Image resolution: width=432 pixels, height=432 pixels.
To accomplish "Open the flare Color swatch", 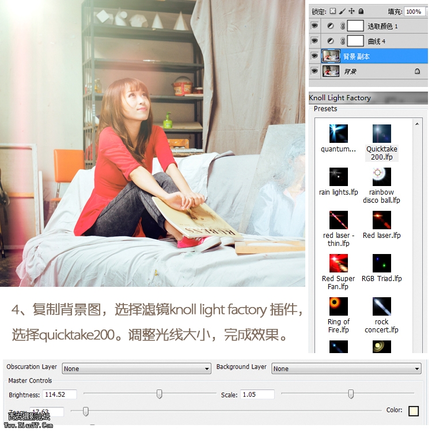I will pyautogui.click(x=413, y=411).
